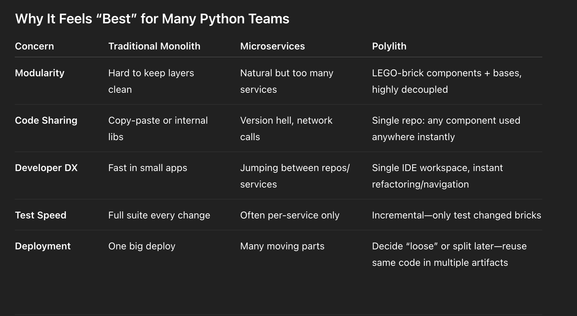Select the Concern column header
Screen dimensions: 577x316
(x=34, y=46)
